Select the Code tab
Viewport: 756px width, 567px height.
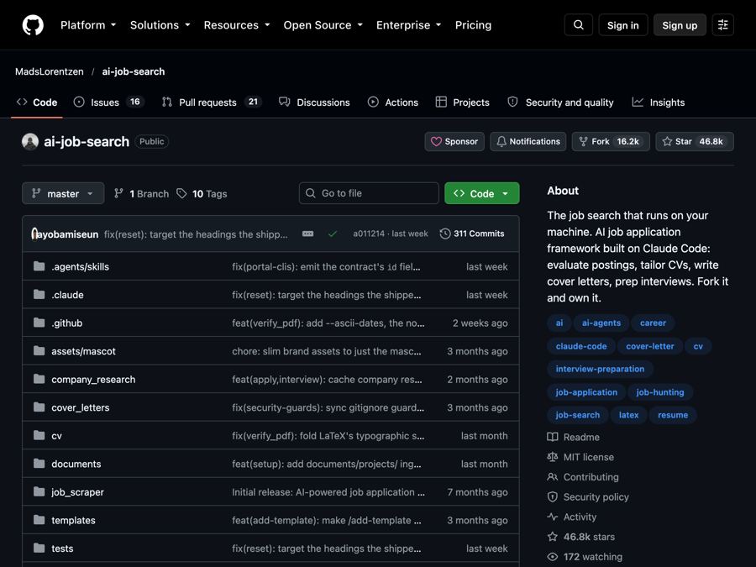37,102
